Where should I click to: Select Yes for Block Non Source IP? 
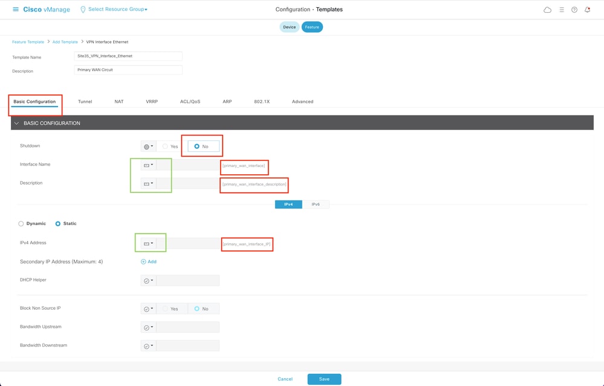pos(170,309)
